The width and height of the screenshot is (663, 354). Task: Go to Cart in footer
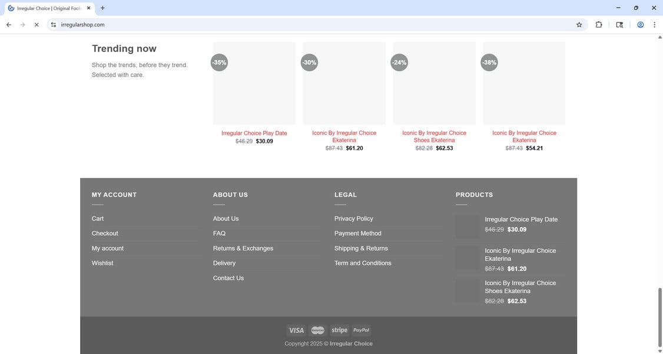[98, 219]
